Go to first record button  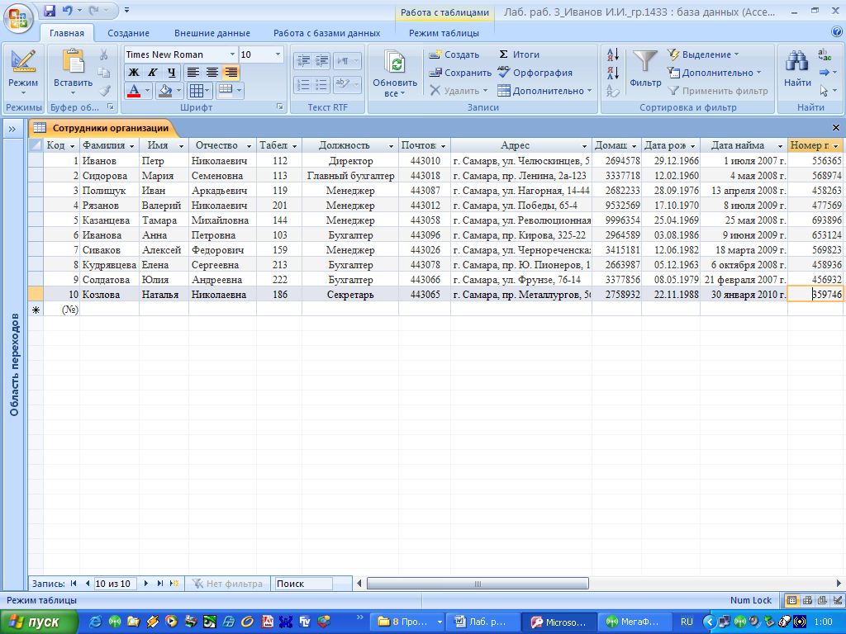tap(74, 584)
